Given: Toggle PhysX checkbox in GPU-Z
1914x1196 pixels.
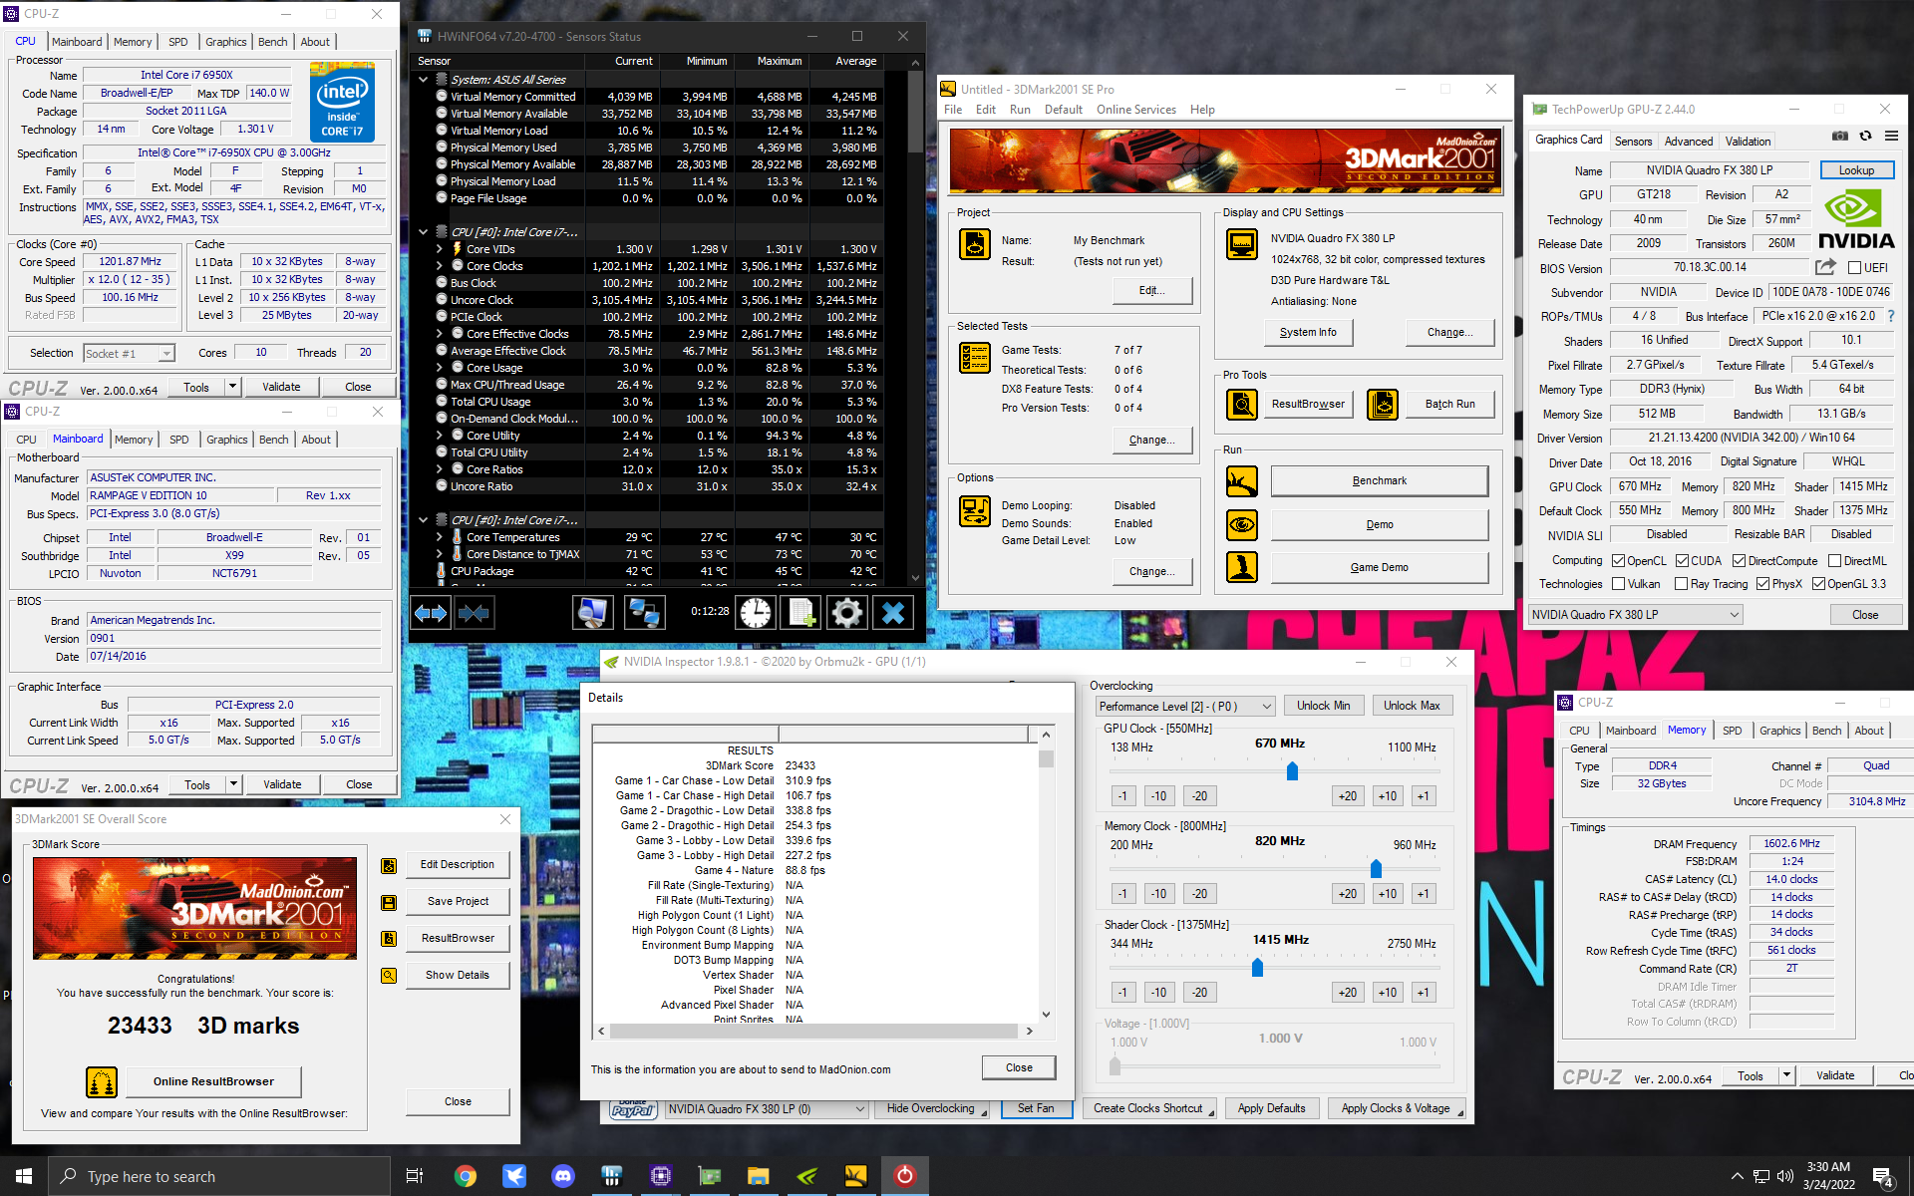Looking at the screenshot, I should (1763, 584).
